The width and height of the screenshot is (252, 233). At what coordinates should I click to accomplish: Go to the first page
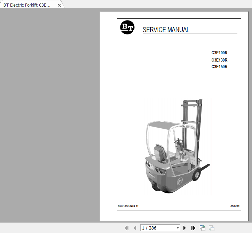point(126,228)
